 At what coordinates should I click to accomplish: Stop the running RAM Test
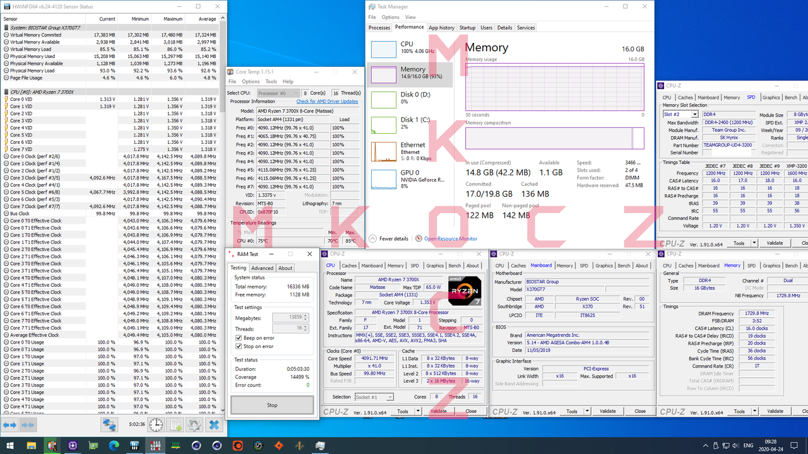click(x=272, y=405)
